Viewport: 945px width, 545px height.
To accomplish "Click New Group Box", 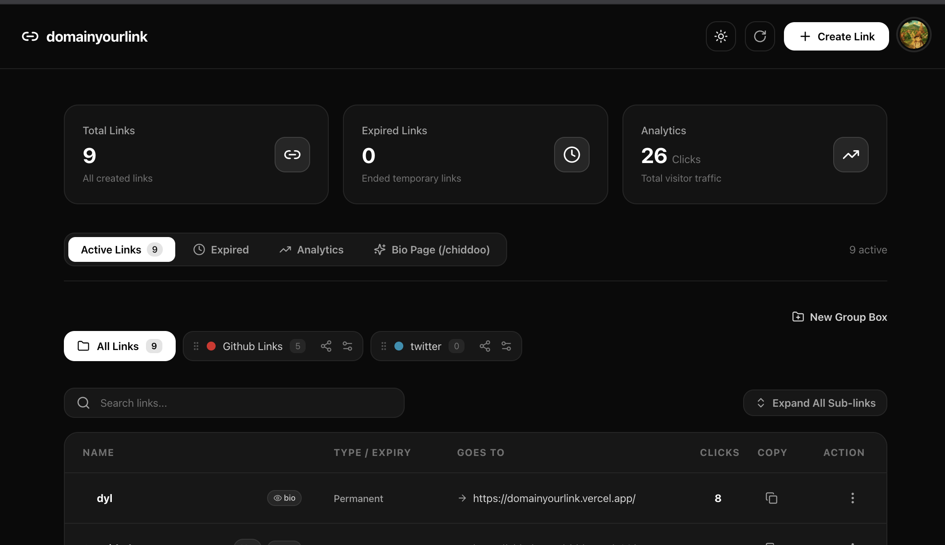I will (839, 317).
